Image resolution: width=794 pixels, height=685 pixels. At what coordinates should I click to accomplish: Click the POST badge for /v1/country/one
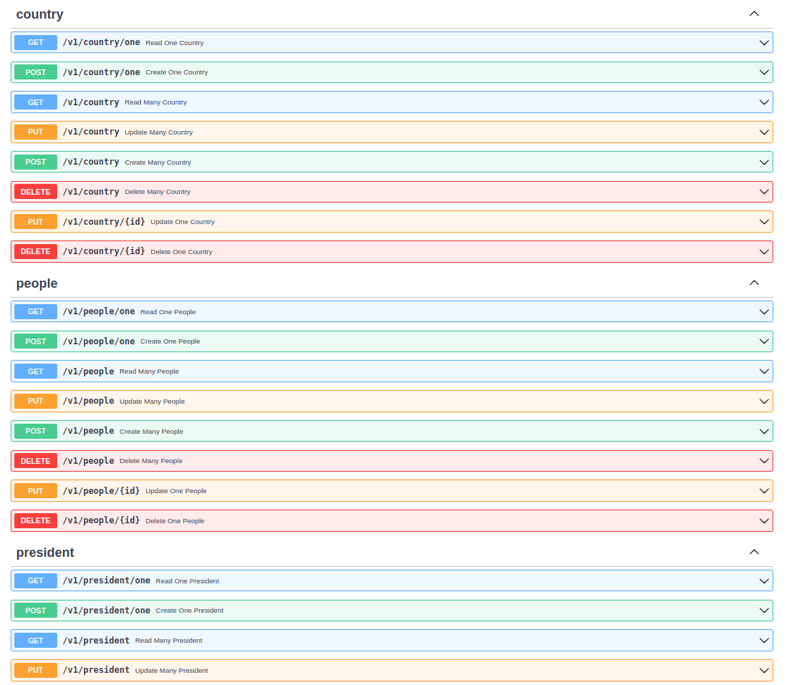click(36, 72)
